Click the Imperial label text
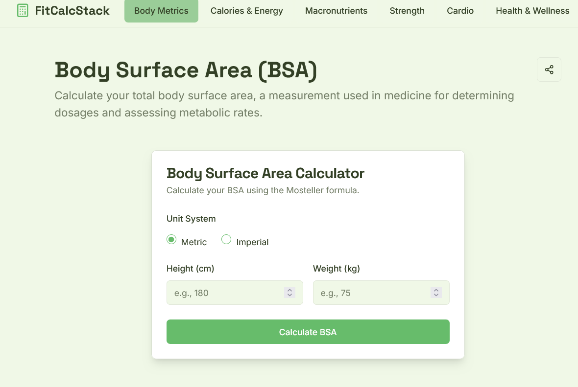This screenshot has height=387, width=578. pos(252,242)
